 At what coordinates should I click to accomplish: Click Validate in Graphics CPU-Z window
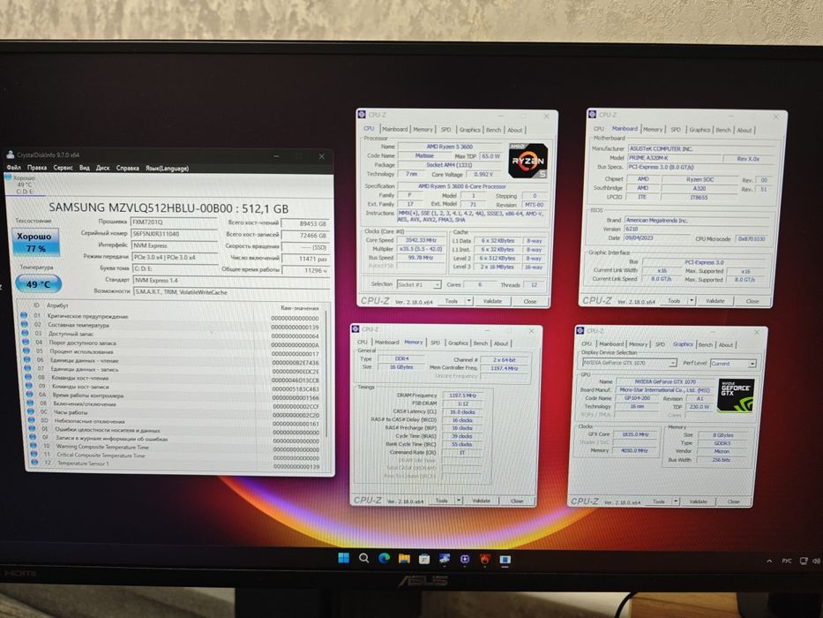(698, 501)
